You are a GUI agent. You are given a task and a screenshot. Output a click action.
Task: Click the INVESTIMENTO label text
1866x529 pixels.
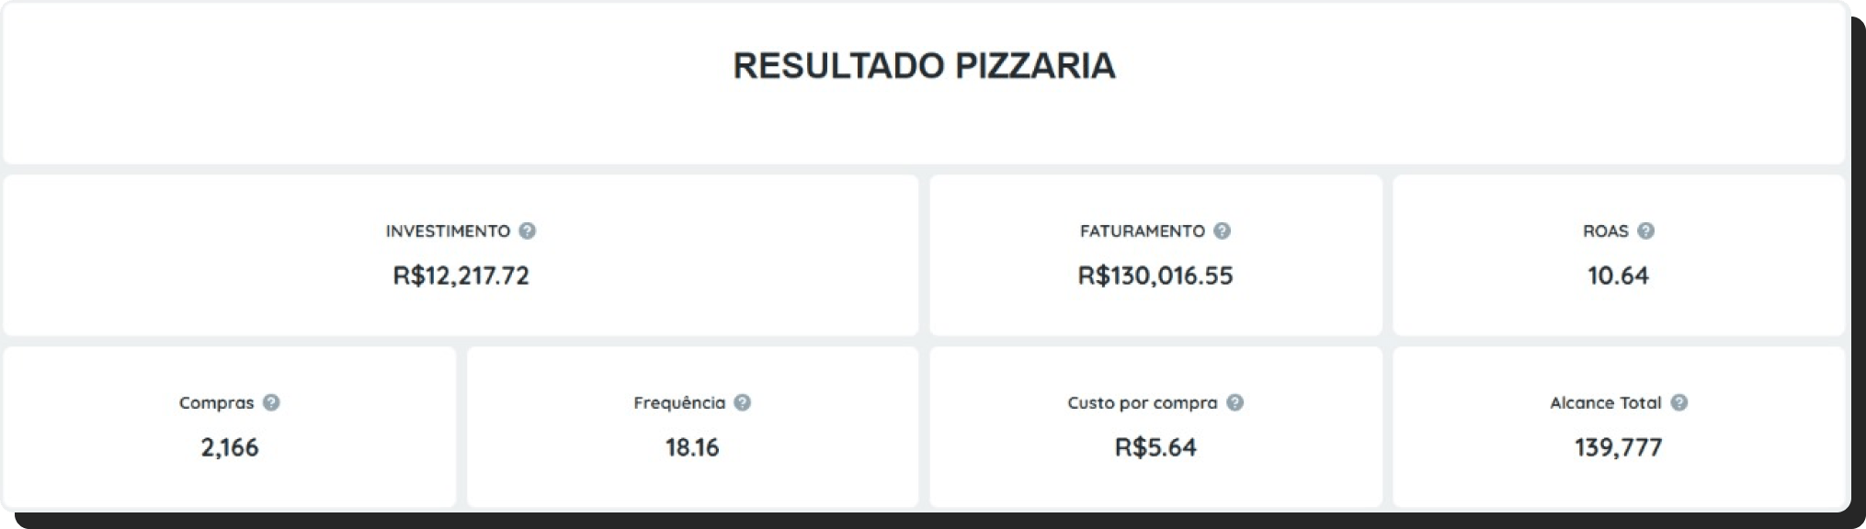(448, 231)
